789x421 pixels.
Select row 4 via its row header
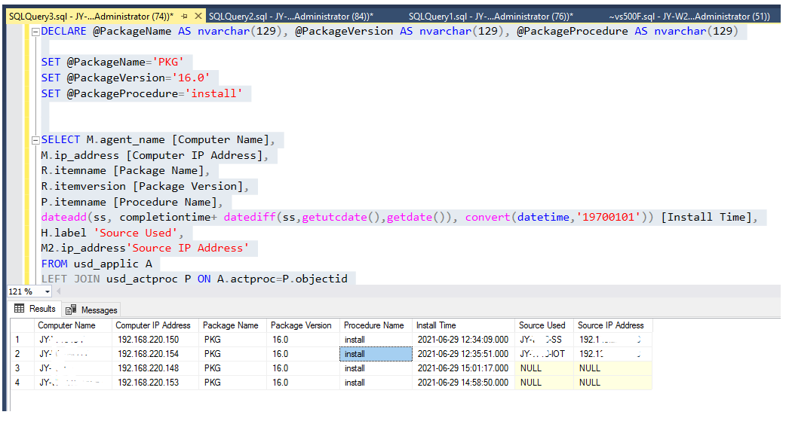(20, 383)
